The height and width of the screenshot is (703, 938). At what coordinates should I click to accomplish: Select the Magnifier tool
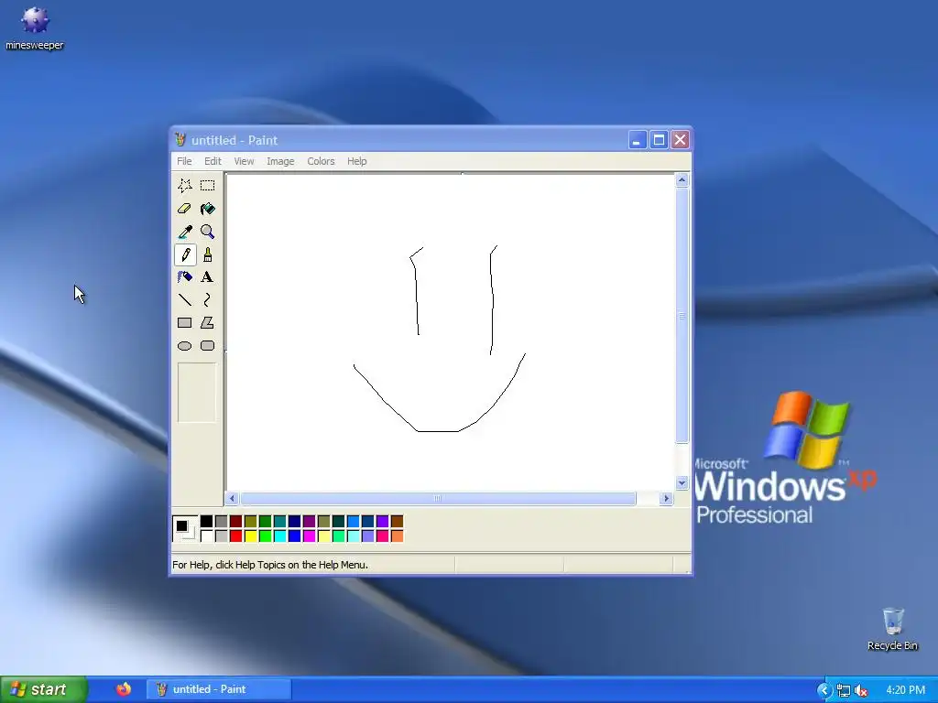tap(208, 232)
